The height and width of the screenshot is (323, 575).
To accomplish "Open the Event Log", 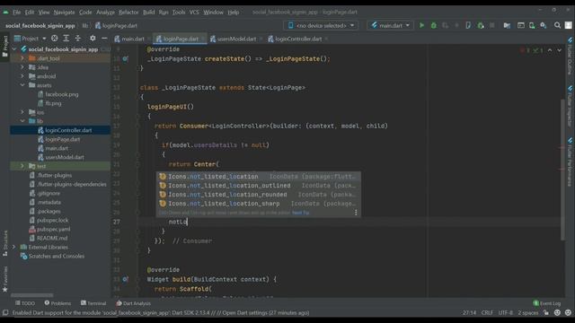I will (x=547, y=303).
